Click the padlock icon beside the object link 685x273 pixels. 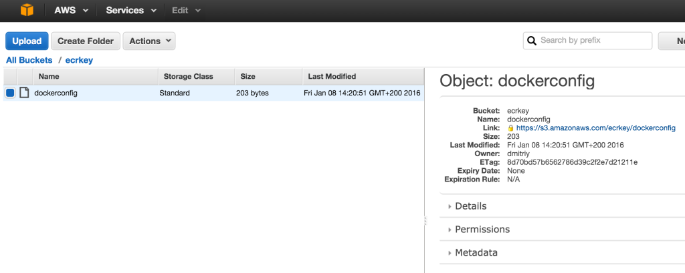[510, 128]
